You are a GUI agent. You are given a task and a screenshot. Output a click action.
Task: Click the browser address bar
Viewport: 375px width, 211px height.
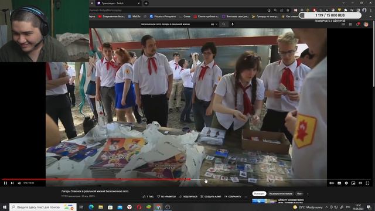[x=177, y=11]
